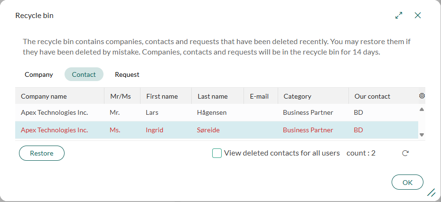Switch to the Request tab
Image resolution: width=441 pixels, height=202 pixels.
pos(127,74)
